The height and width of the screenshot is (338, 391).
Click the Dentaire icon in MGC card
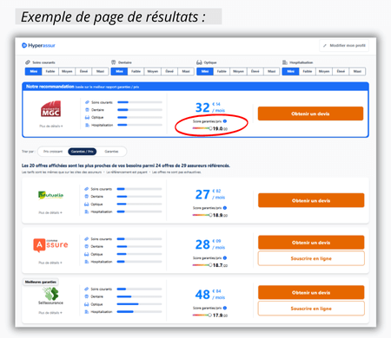pos(87,110)
